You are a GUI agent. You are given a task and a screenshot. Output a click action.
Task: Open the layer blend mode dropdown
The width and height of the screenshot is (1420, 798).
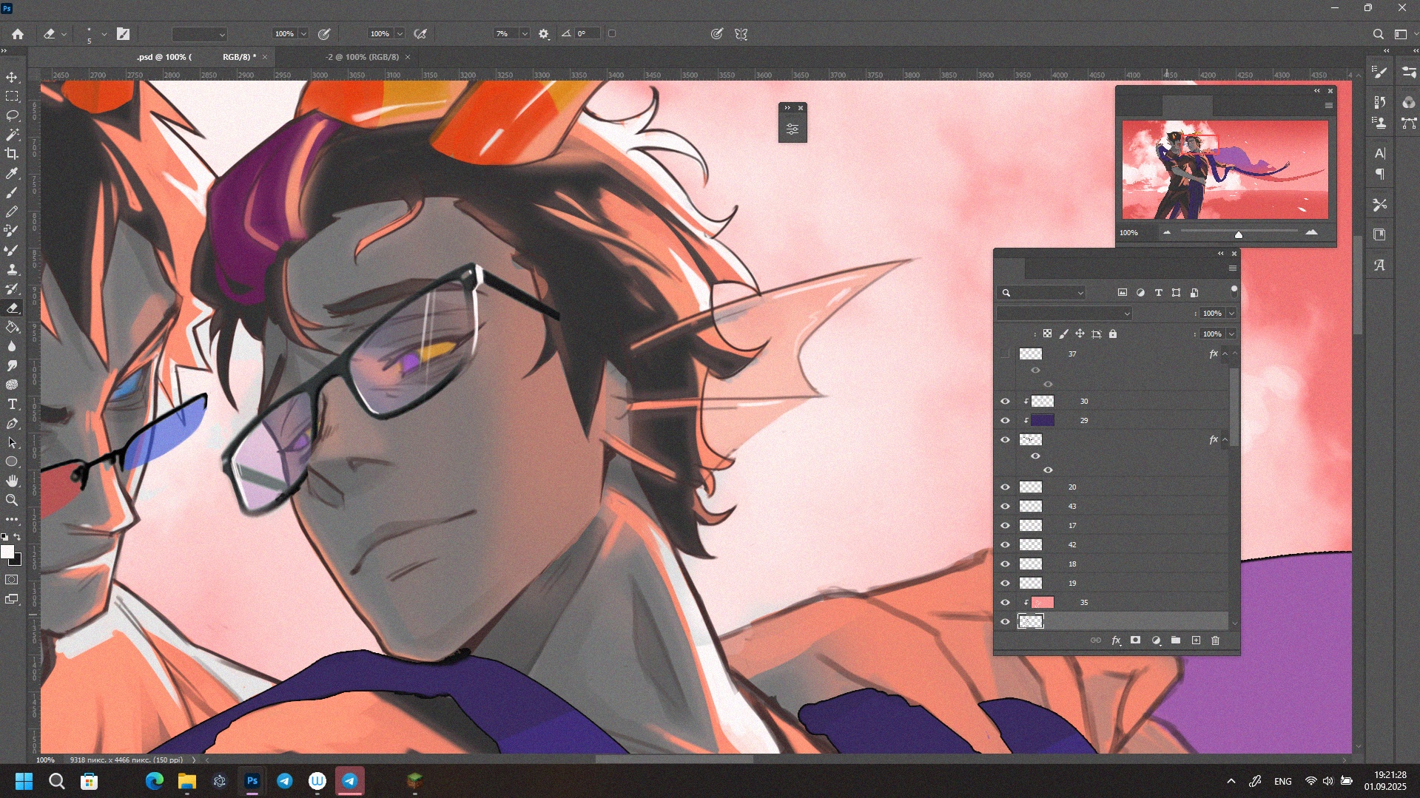[1064, 314]
